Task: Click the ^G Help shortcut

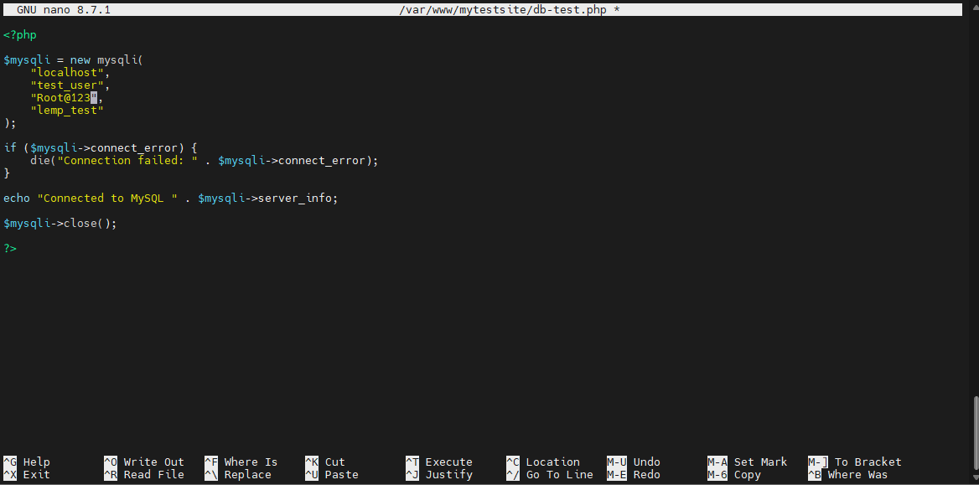Action: point(27,462)
